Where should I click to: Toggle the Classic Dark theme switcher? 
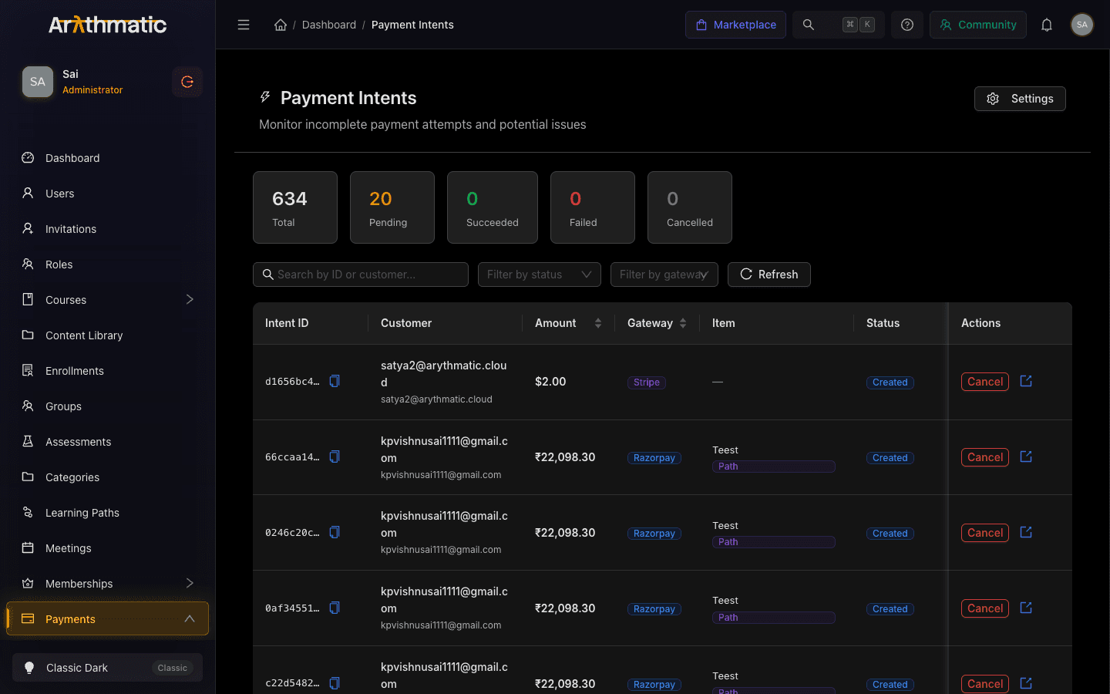pyautogui.click(x=107, y=668)
